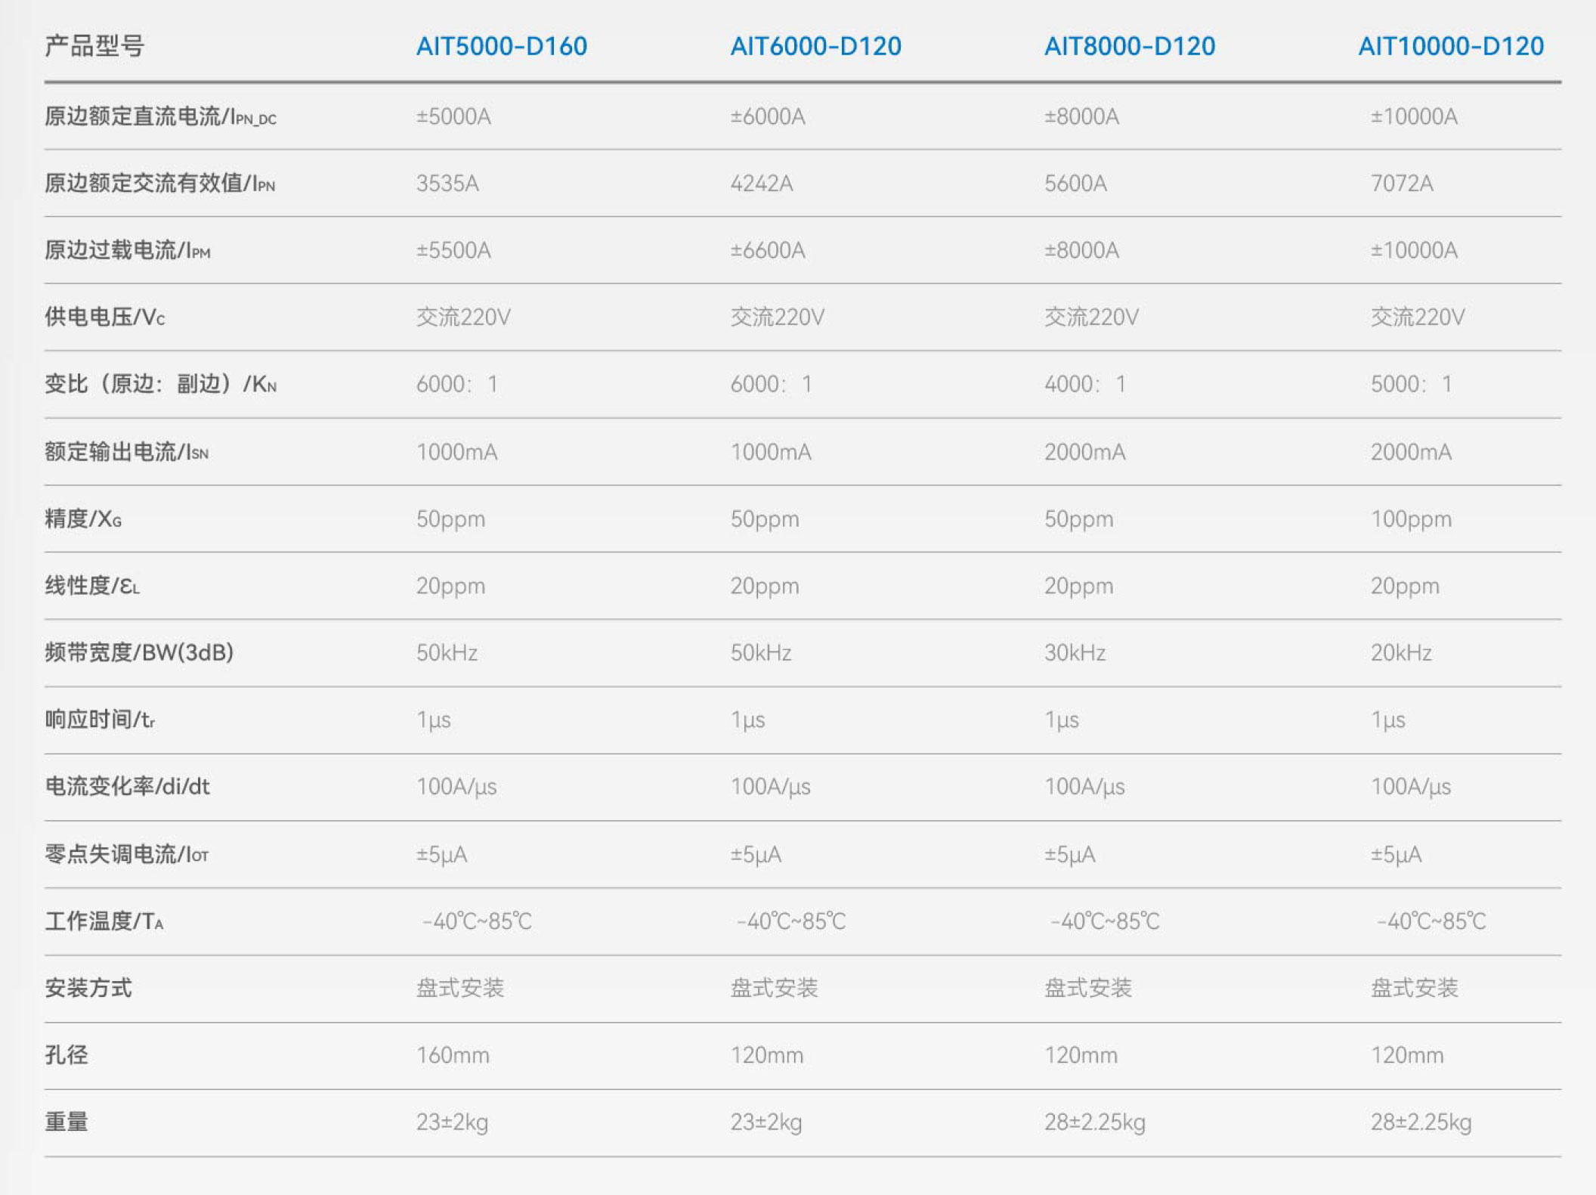Open the AIT5000-D160 product link
This screenshot has height=1195, width=1596.
tap(502, 46)
